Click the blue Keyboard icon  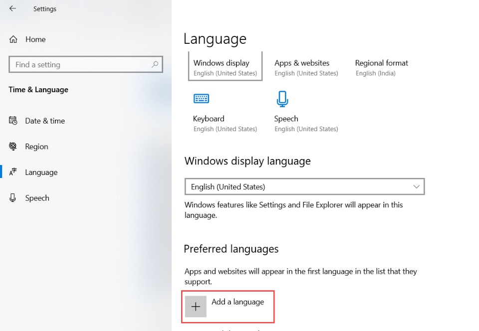pyautogui.click(x=201, y=99)
